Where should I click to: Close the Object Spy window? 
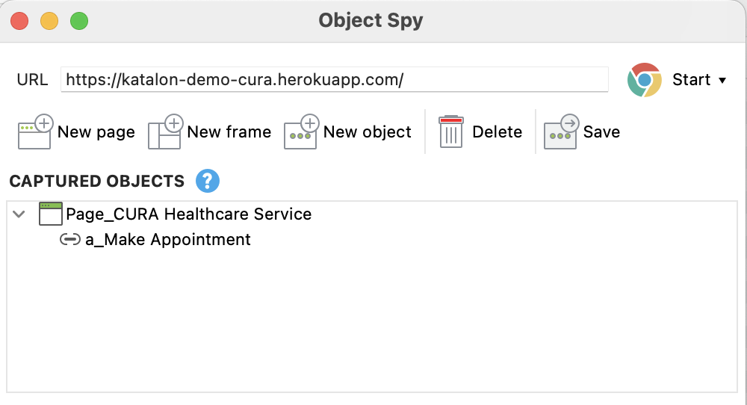[19, 21]
